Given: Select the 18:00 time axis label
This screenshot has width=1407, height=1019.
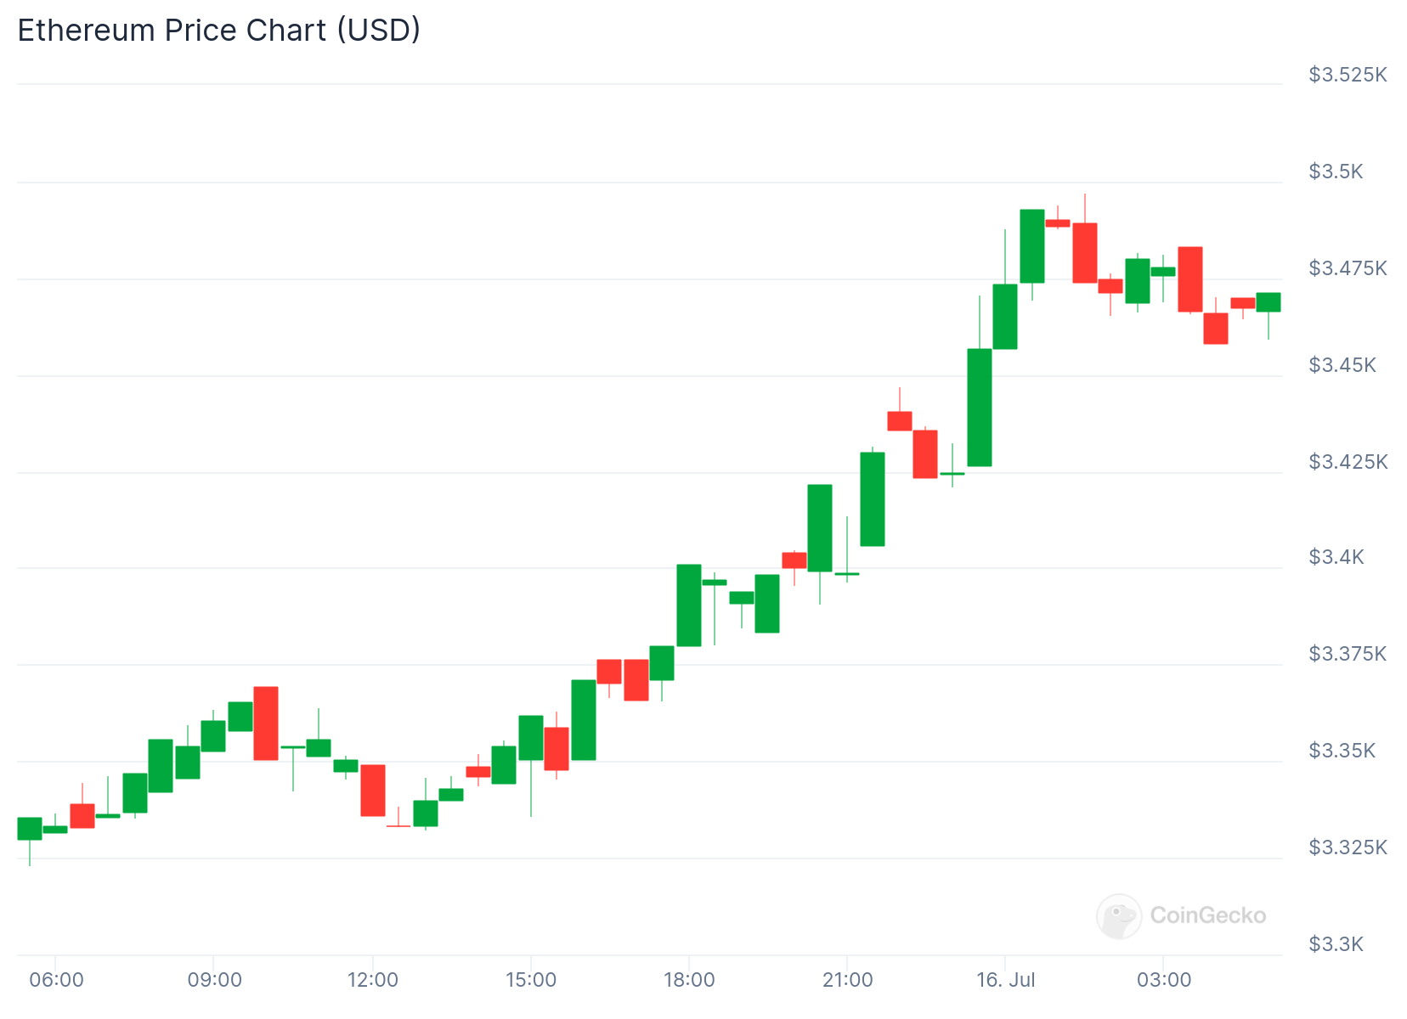Looking at the screenshot, I should pos(689,980).
